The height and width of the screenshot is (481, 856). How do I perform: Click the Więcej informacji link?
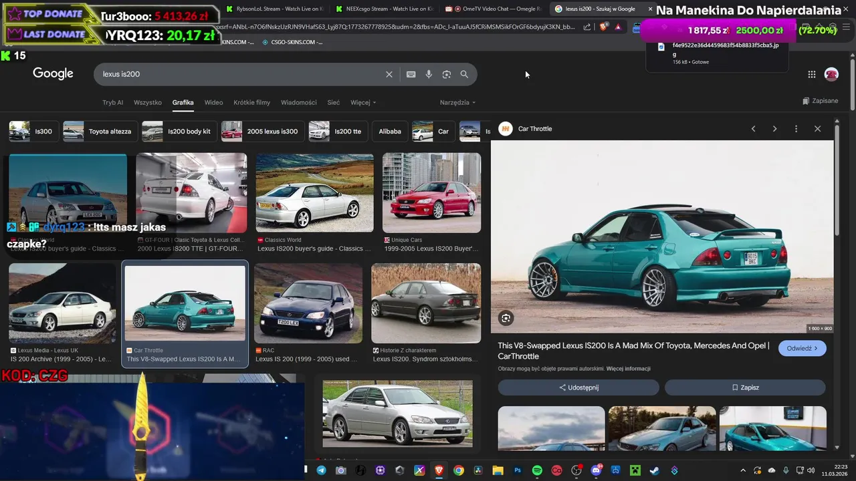pos(628,369)
